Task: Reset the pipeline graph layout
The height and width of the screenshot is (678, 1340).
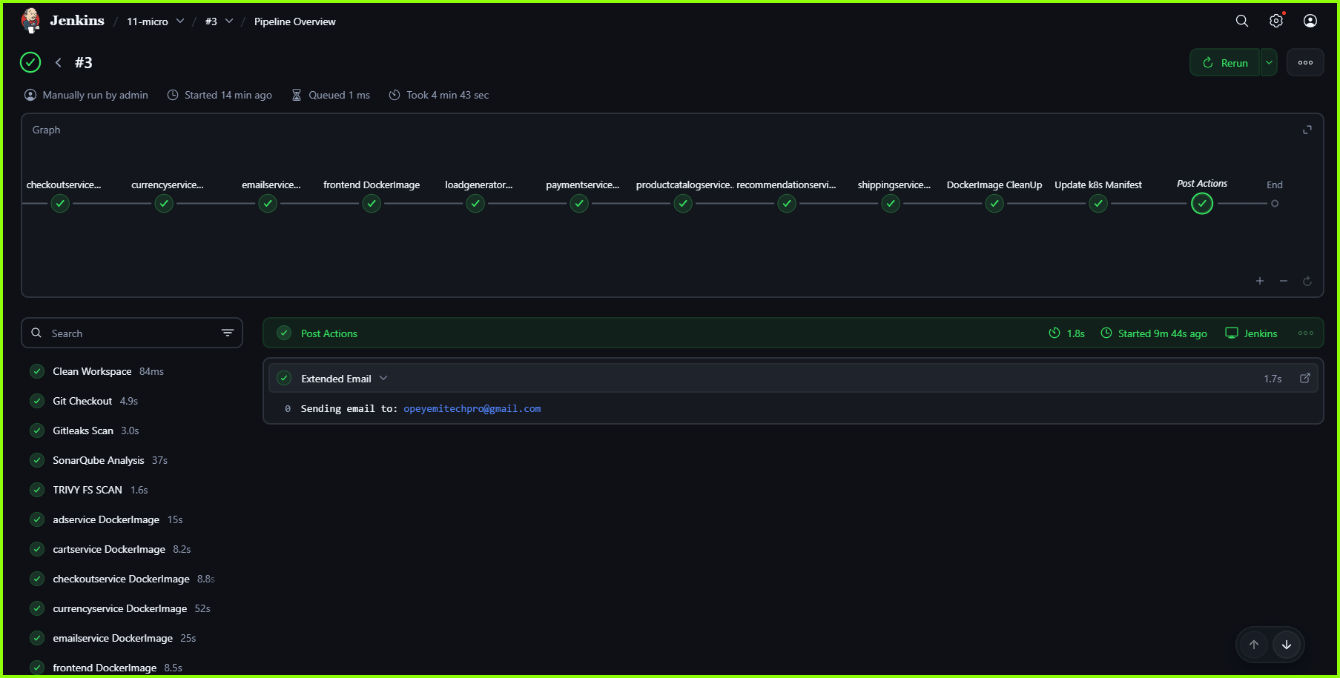Action: [x=1307, y=281]
